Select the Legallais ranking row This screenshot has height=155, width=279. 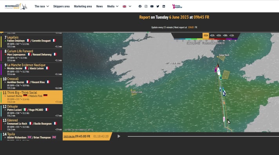coord(31,42)
